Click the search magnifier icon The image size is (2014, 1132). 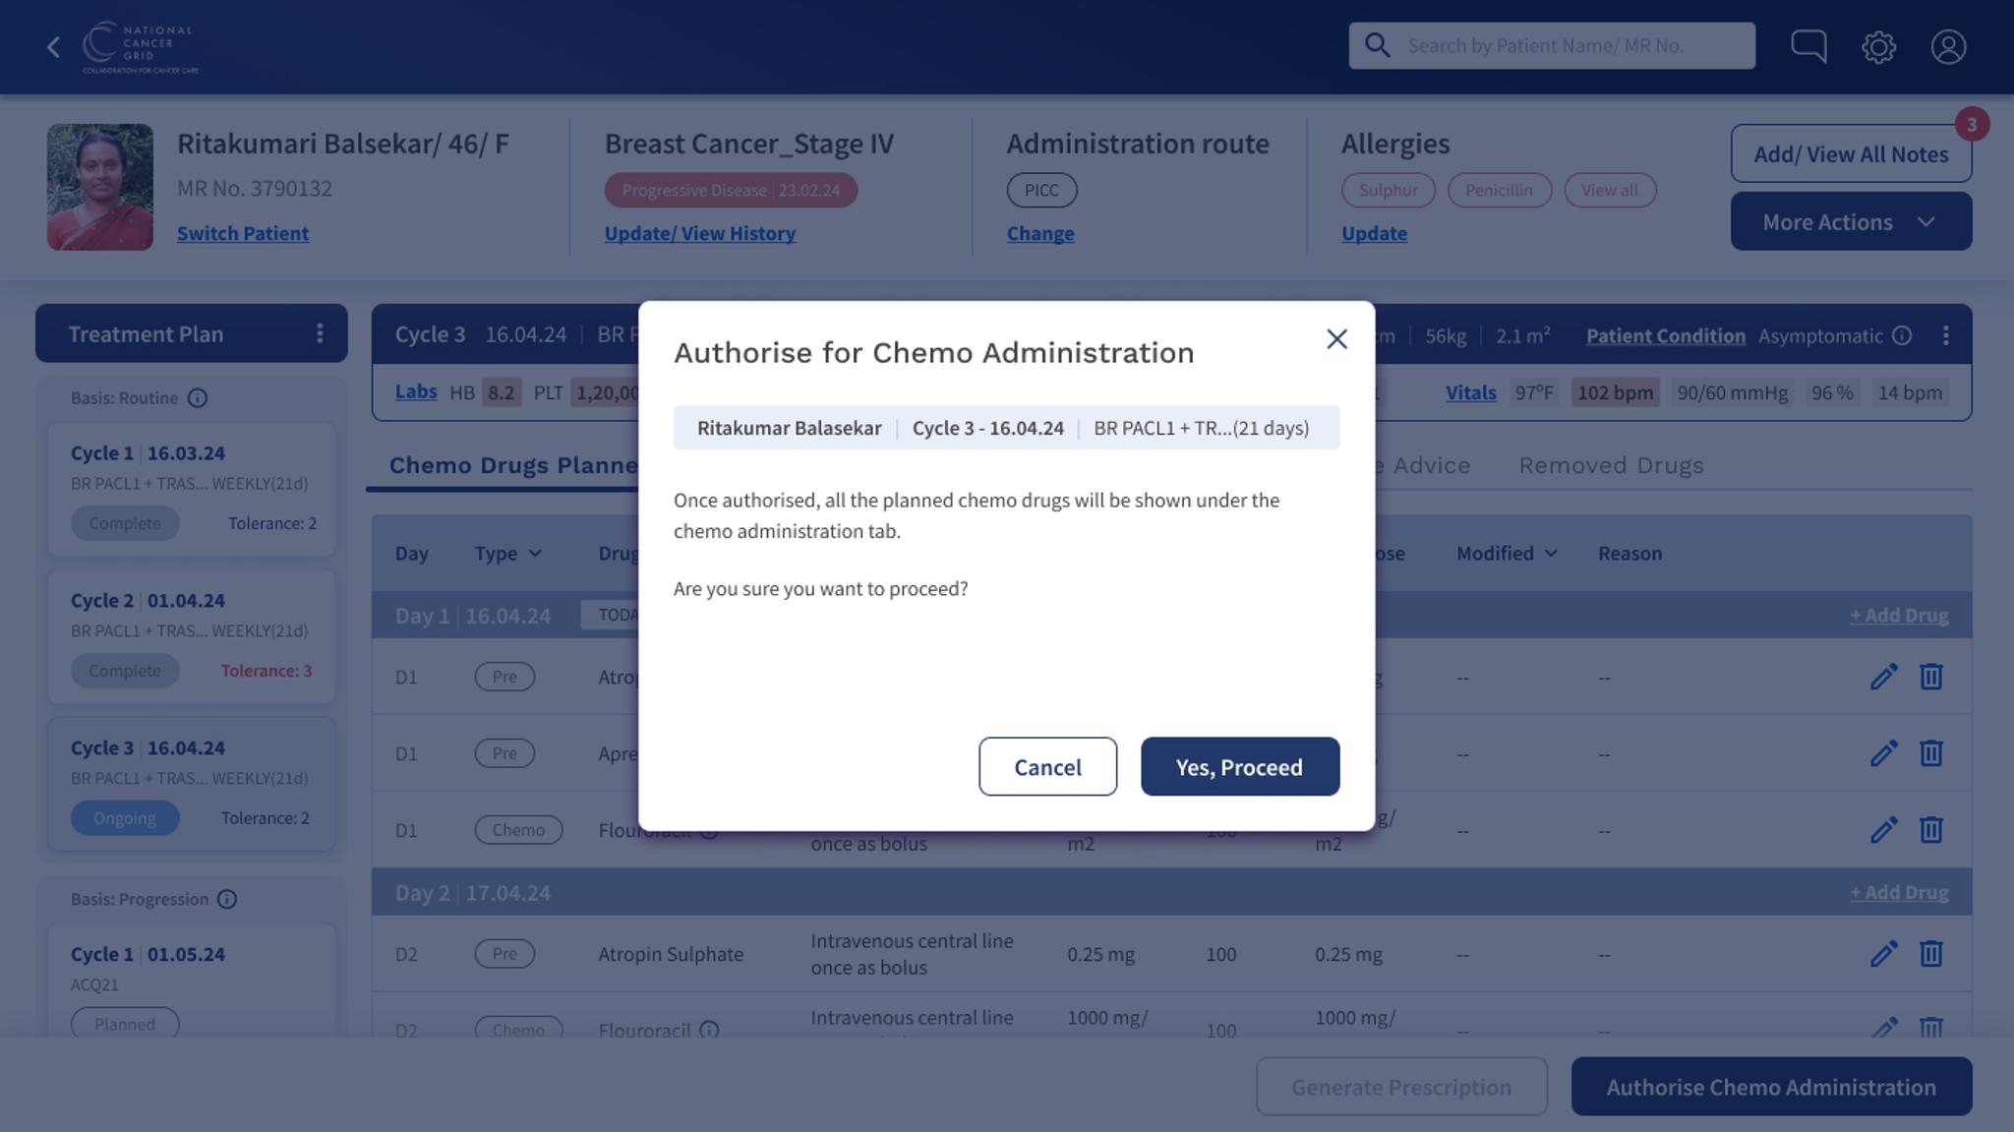coord(1377,44)
